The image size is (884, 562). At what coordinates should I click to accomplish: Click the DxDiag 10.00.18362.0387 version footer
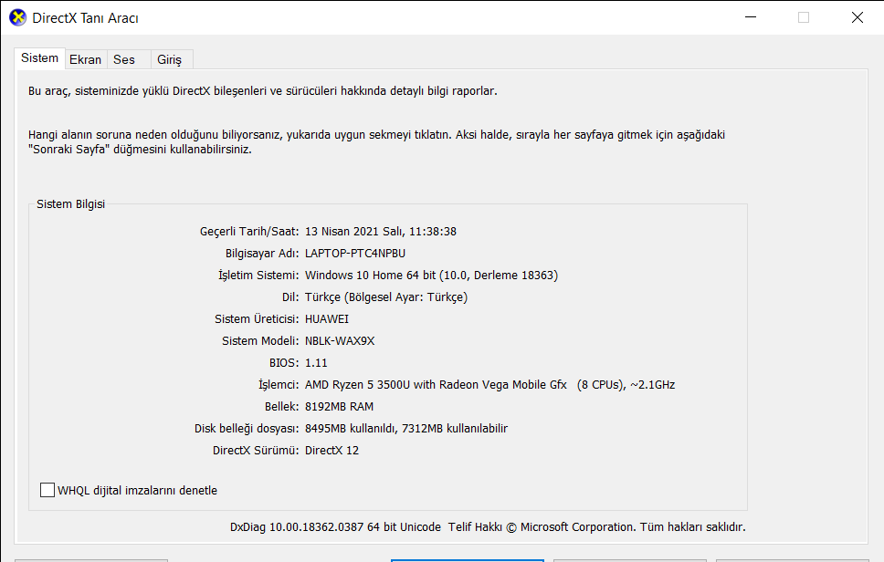coord(488,527)
